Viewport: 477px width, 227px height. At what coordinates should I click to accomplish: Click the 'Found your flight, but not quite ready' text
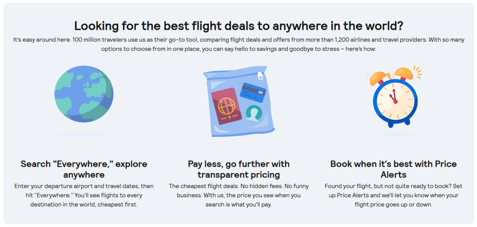(394, 195)
